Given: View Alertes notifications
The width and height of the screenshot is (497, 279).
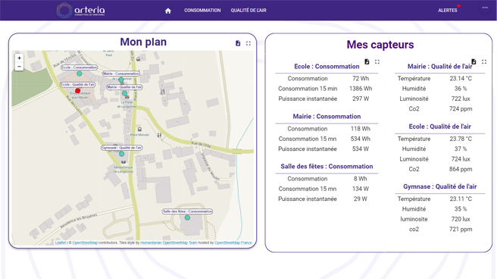Looking at the screenshot, I should point(448,11).
